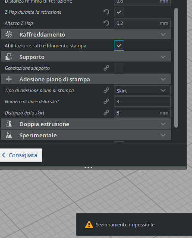Reset the Altezza Z Hop value
192x238 pixels.
coord(106,23)
